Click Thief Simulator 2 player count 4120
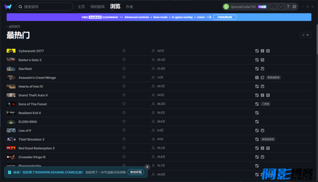 click(160, 139)
